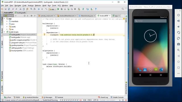Expand the manifests folder
This screenshot has width=182, height=102.
[7, 21]
